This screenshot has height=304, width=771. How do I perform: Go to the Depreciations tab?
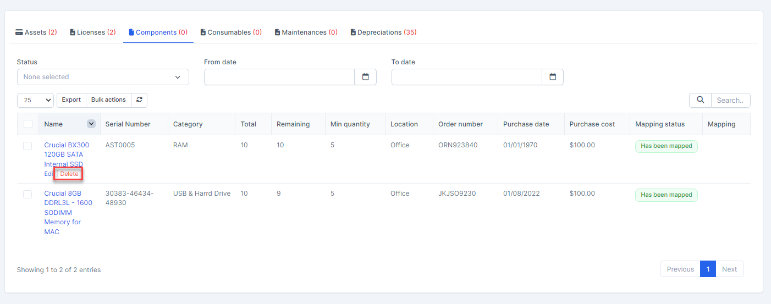click(383, 32)
